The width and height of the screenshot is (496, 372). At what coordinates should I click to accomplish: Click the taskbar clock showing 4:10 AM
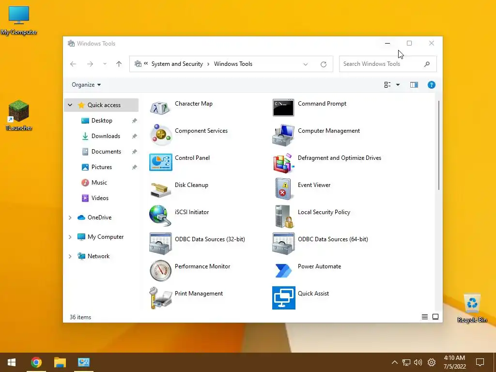pyautogui.click(x=454, y=362)
